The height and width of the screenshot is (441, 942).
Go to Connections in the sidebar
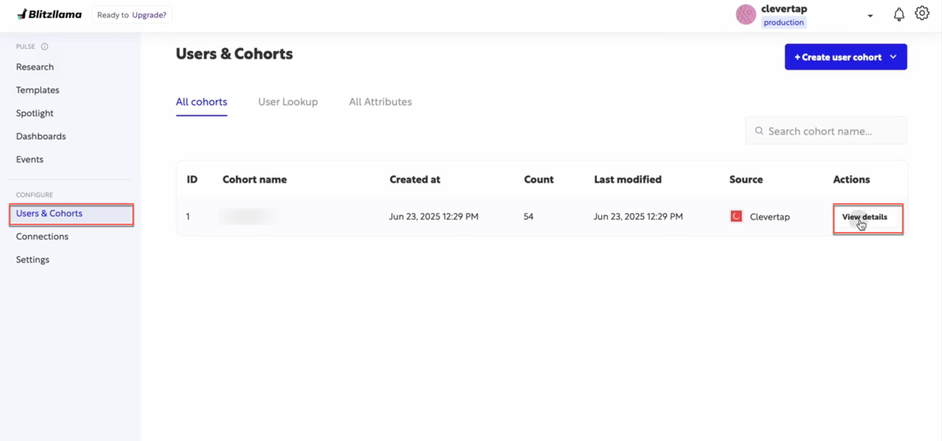click(x=42, y=237)
